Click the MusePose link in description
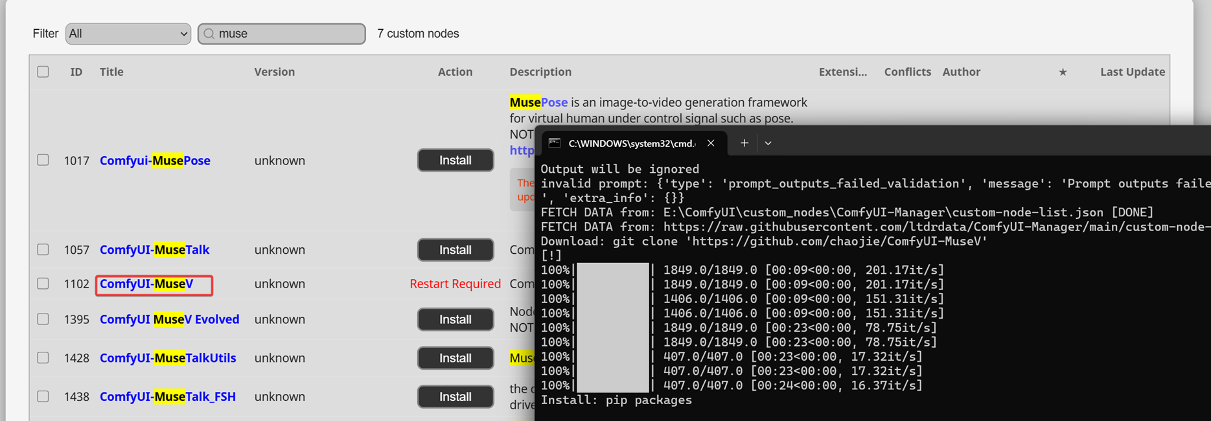Image resolution: width=1211 pixels, height=421 pixels. [x=538, y=102]
